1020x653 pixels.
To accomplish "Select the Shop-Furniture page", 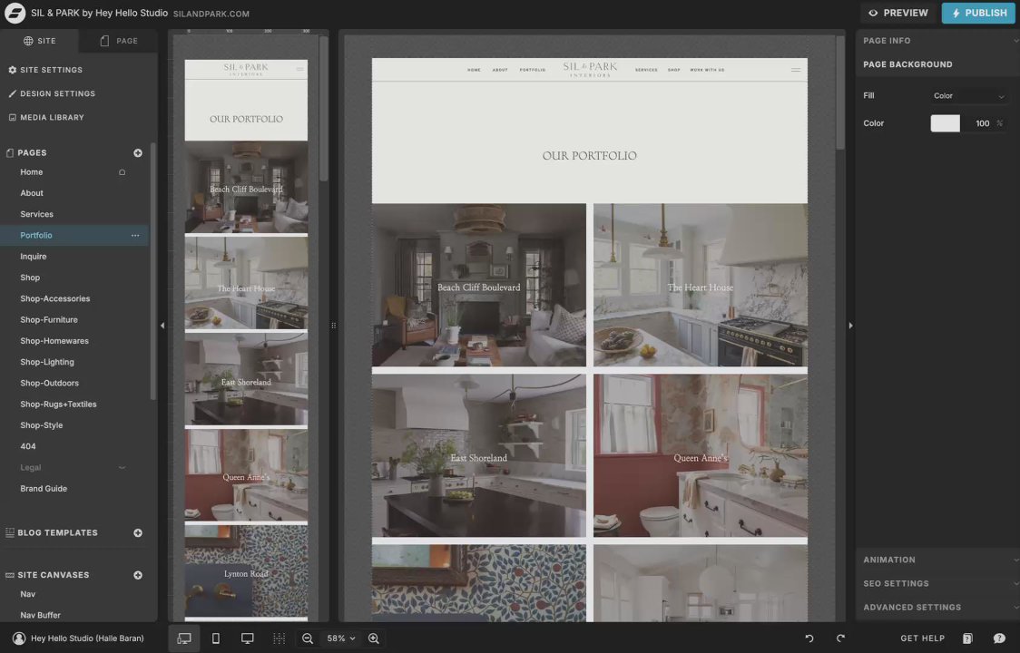I will tap(49, 320).
